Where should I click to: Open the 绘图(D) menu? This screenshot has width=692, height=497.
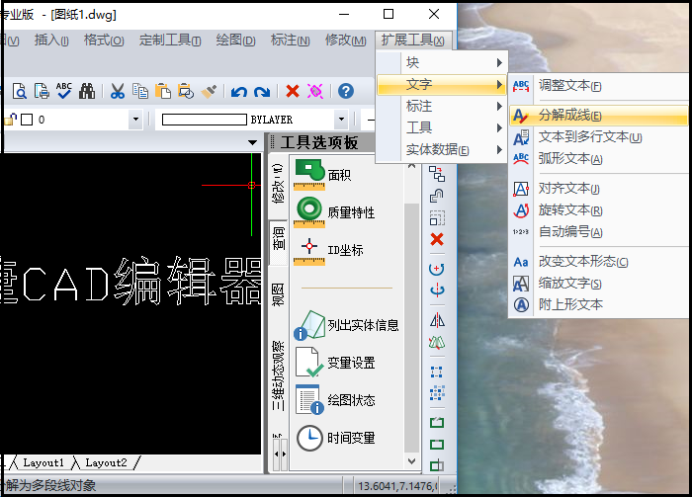[235, 41]
